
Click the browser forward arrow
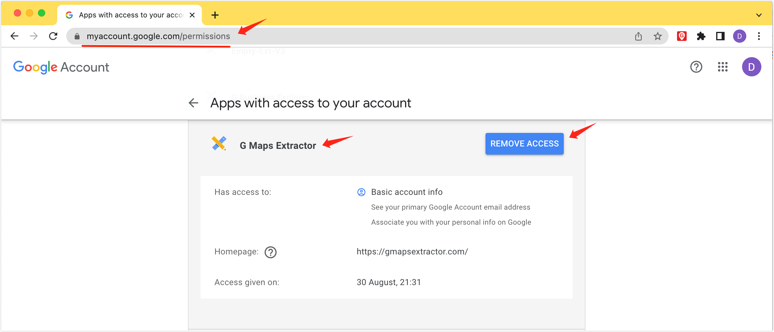tap(34, 36)
